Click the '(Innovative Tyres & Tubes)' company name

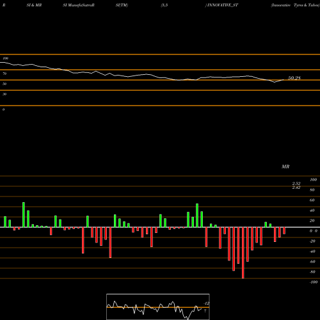pyautogui.click(x=295, y=5)
